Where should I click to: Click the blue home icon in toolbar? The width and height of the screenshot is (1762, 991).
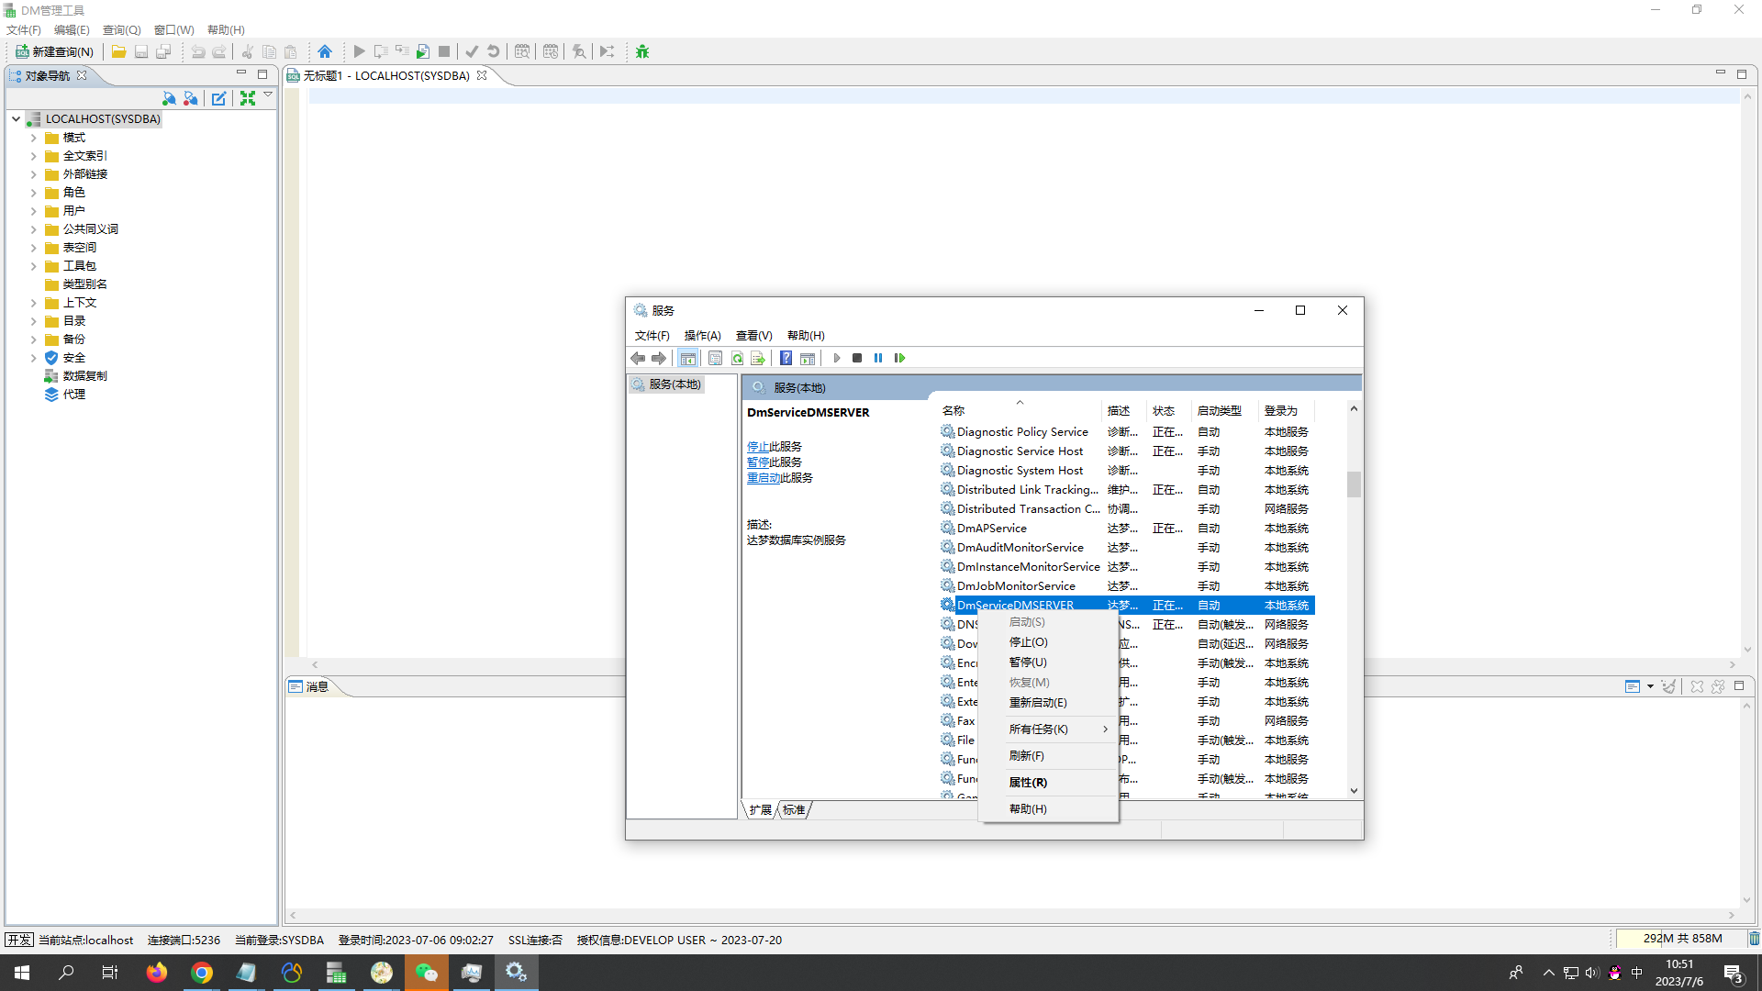[325, 51]
